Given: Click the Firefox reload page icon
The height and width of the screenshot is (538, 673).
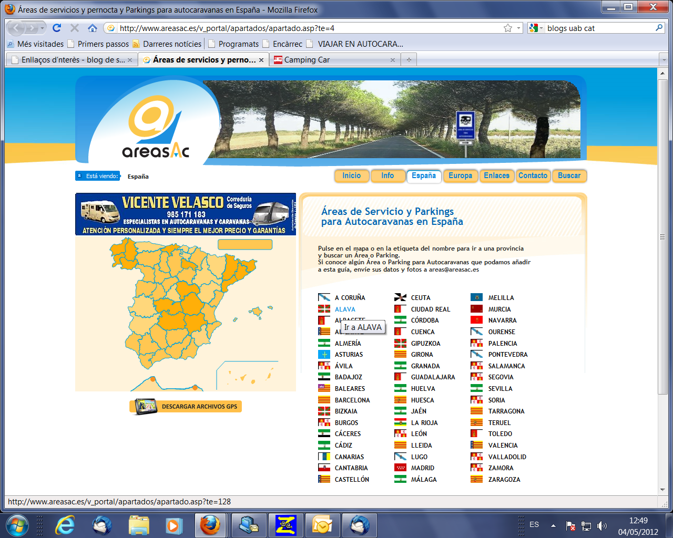Looking at the screenshot, I should (57, 28).
